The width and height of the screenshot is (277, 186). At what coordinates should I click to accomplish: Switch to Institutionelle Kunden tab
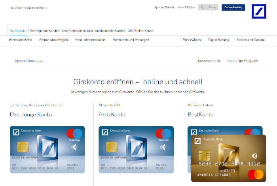(x=110, y=31)
